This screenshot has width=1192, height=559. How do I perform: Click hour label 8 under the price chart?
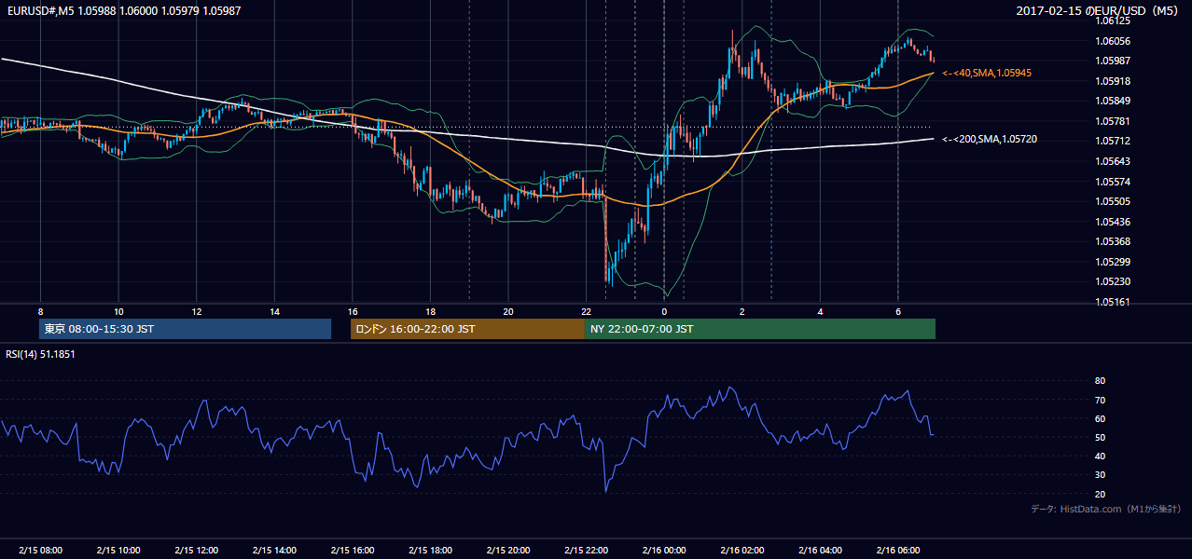point(40,311)
